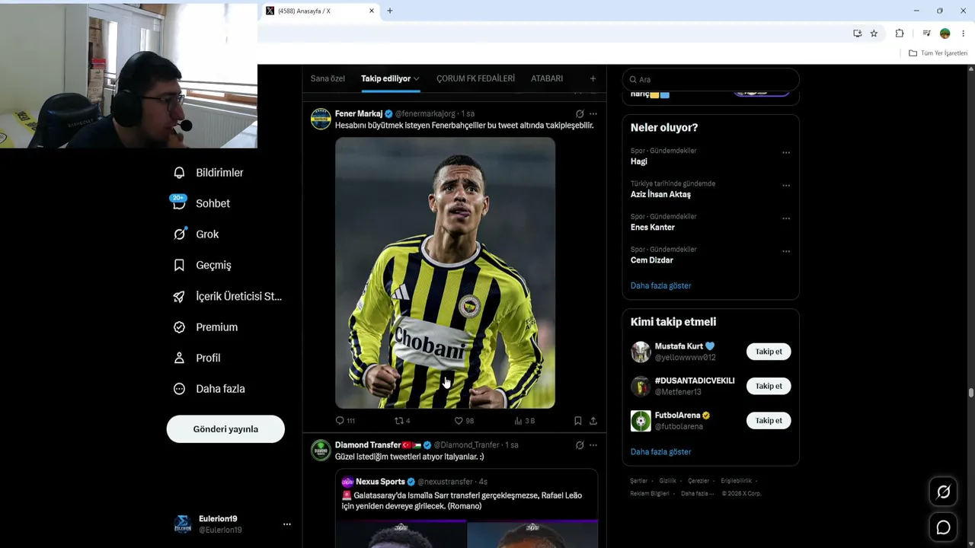
Task: Expand Takip ediliyor tab dropdown chevron
Action: pos(417,79)
